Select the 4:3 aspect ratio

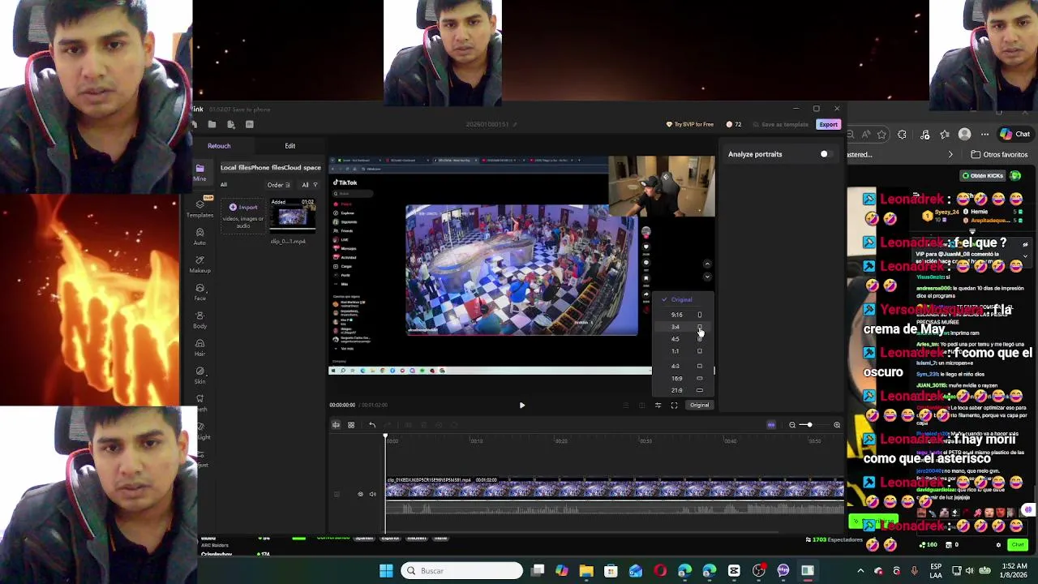pos(681,366)
